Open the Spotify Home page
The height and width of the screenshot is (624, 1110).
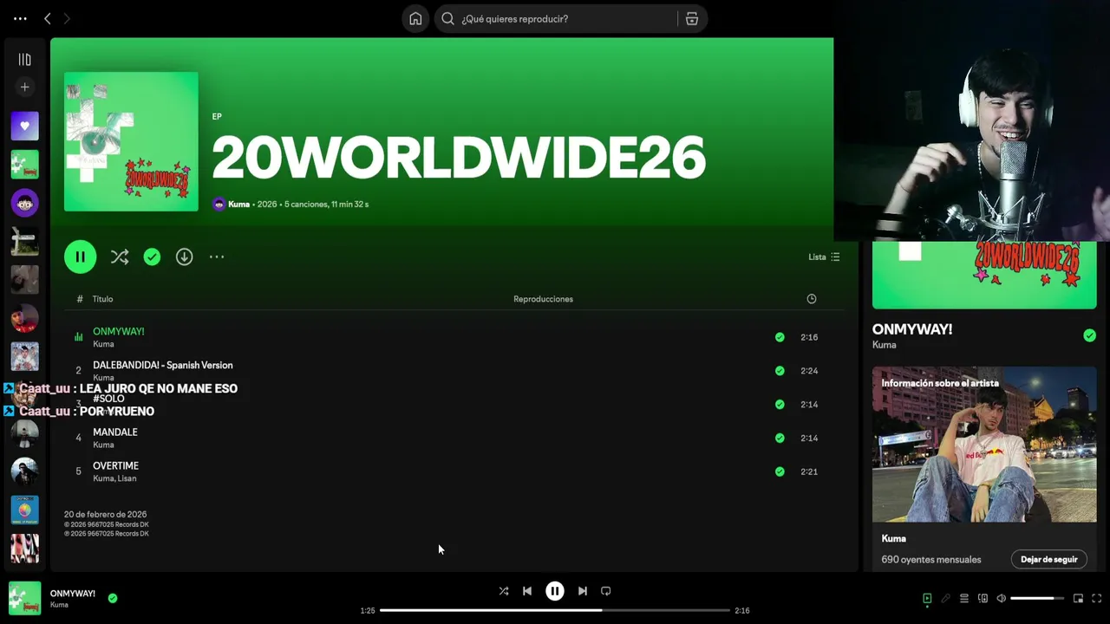coord(415,19)
